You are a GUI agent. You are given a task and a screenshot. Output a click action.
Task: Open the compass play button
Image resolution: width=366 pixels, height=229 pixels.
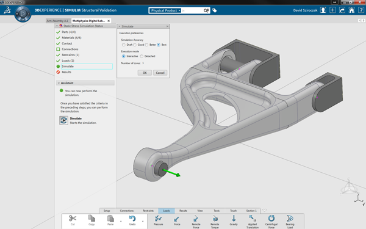click(23, 14)
